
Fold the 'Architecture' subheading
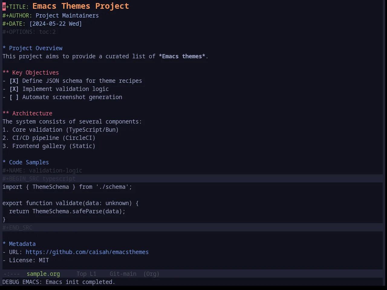click(x=28, y=114)
